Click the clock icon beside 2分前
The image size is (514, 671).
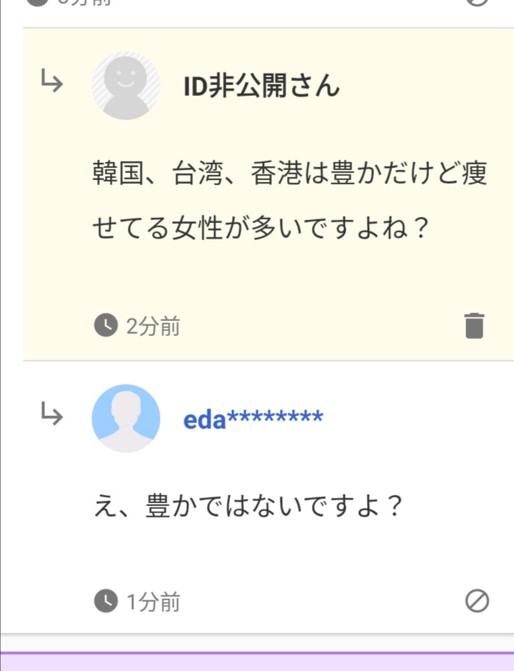[106, 327]
